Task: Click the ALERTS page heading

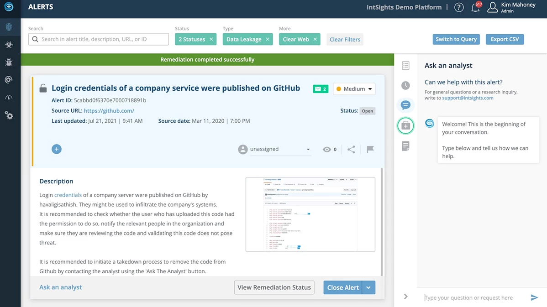Action: pos(41,7)
